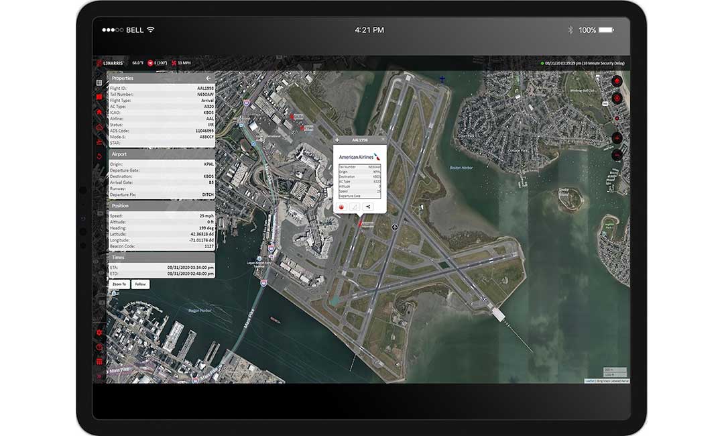Select the blue aircraft icon at map top

[442, 79]
